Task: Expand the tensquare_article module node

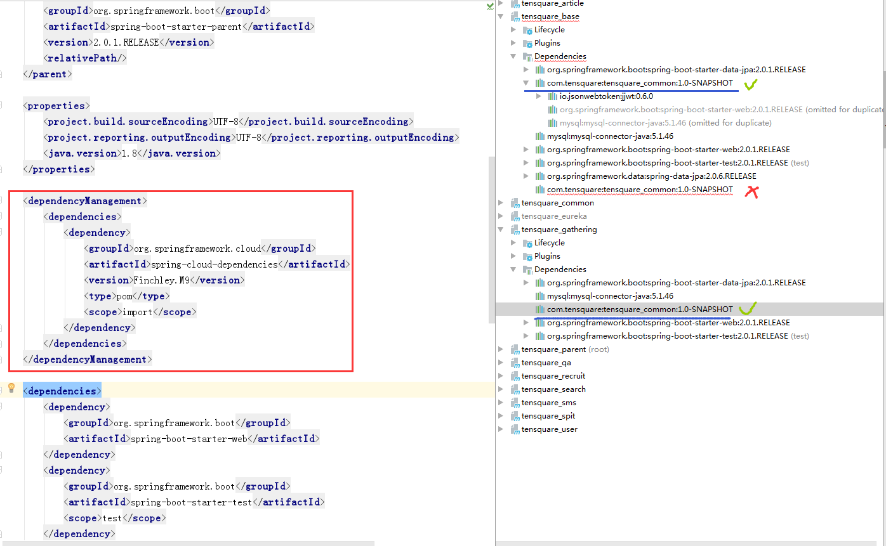Action: point(501,4)
